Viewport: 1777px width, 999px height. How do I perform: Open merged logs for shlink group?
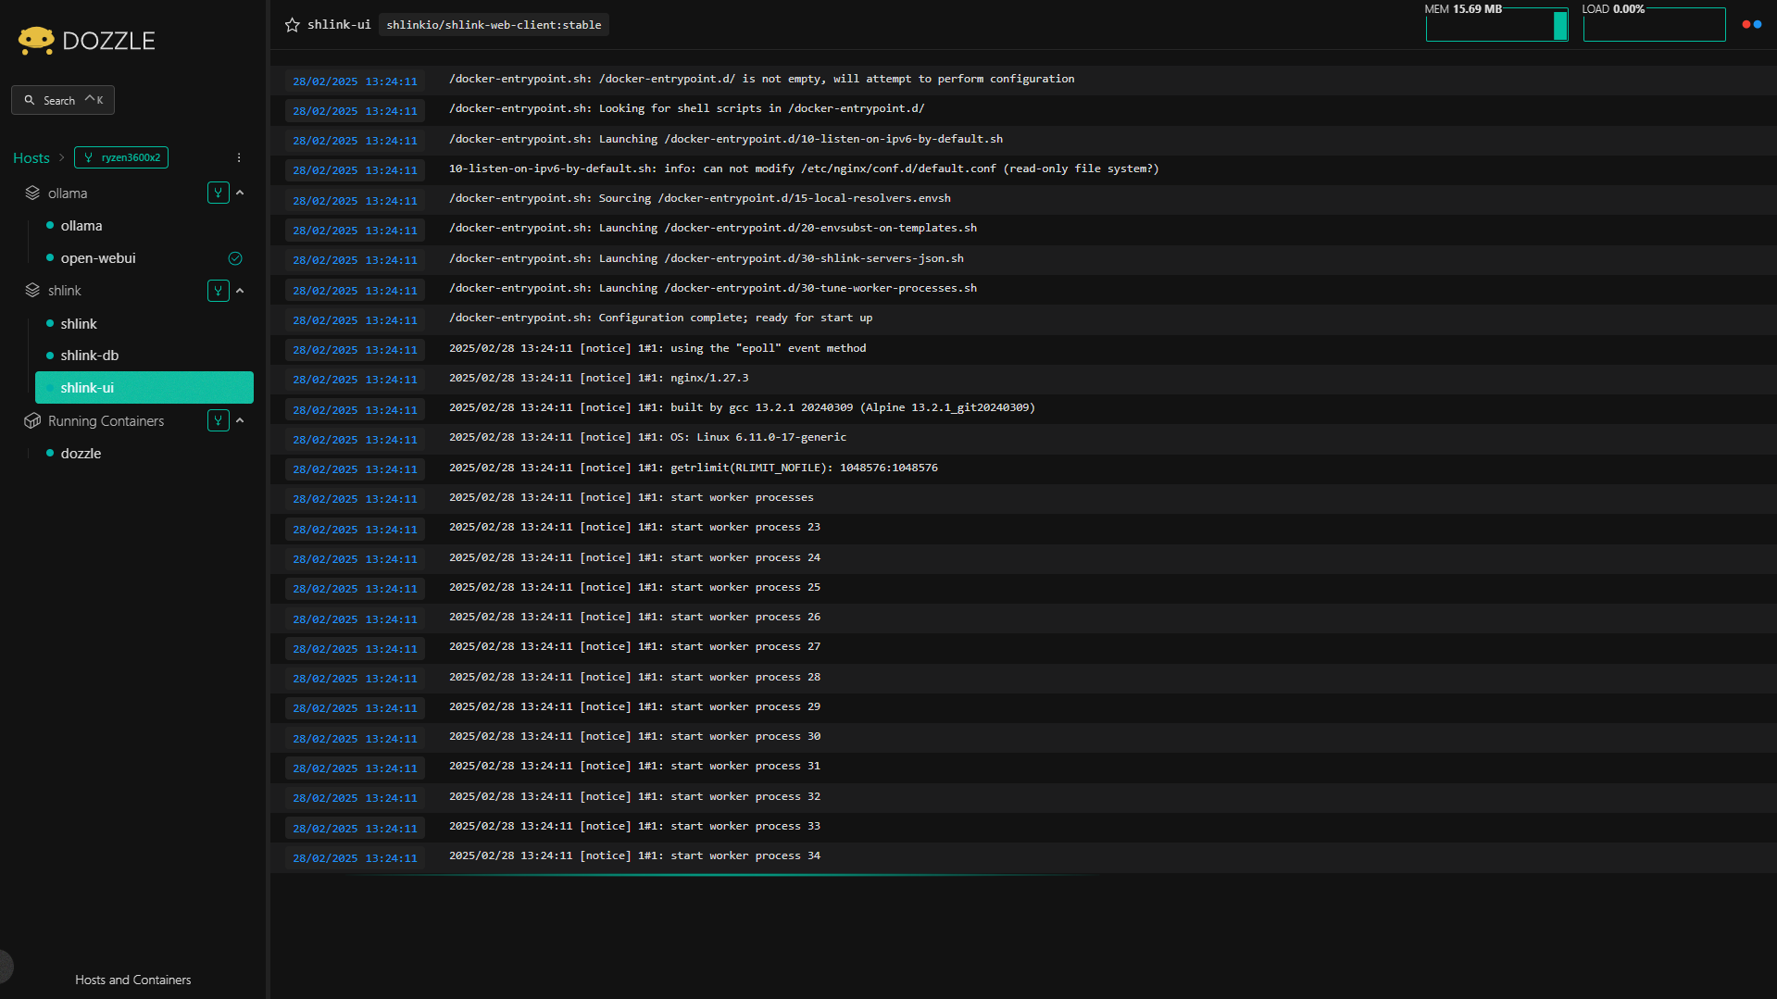tap(219, 291)
